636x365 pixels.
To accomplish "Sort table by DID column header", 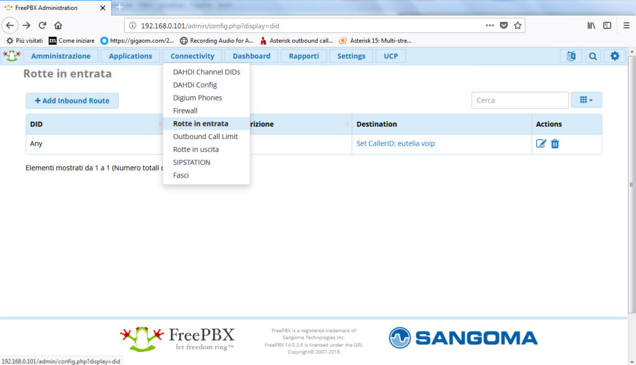I will click(94, 124).
